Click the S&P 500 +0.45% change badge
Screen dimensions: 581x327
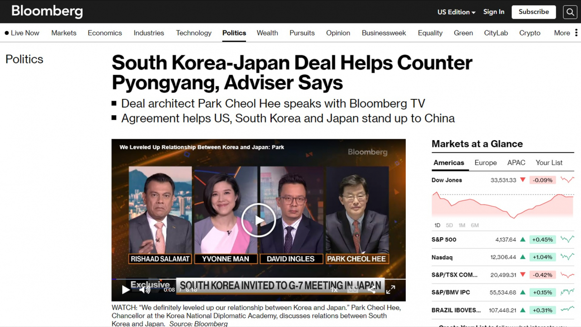click(x=542, y=239)
